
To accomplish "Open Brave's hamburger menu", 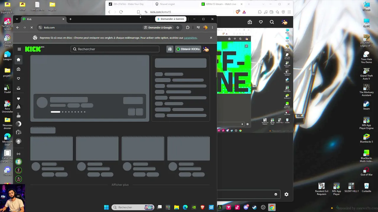I will coord(289,12).
